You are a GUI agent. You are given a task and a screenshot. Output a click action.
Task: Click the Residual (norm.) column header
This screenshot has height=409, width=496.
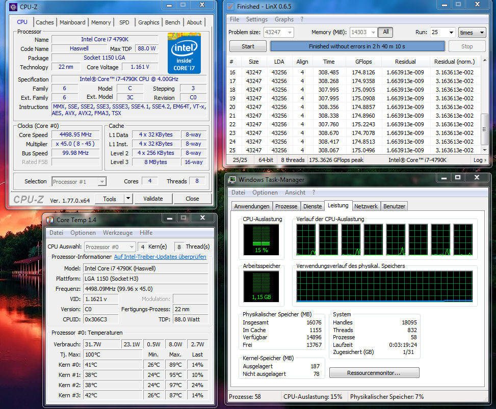[454, 62]
